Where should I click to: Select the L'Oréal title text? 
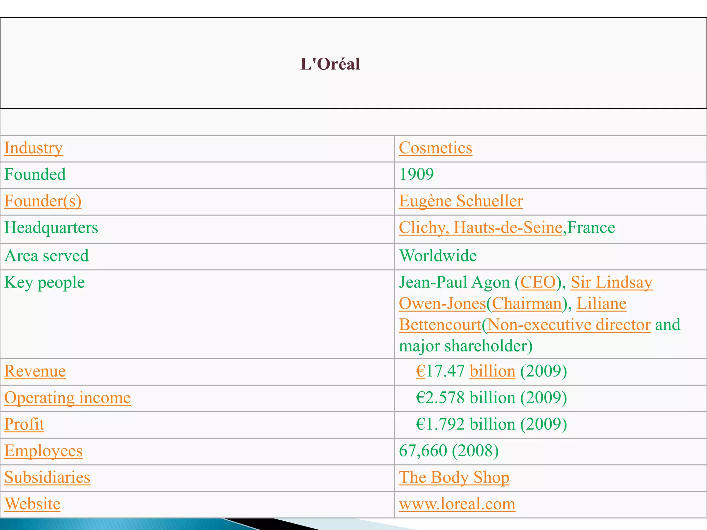[x=330, y=64]
